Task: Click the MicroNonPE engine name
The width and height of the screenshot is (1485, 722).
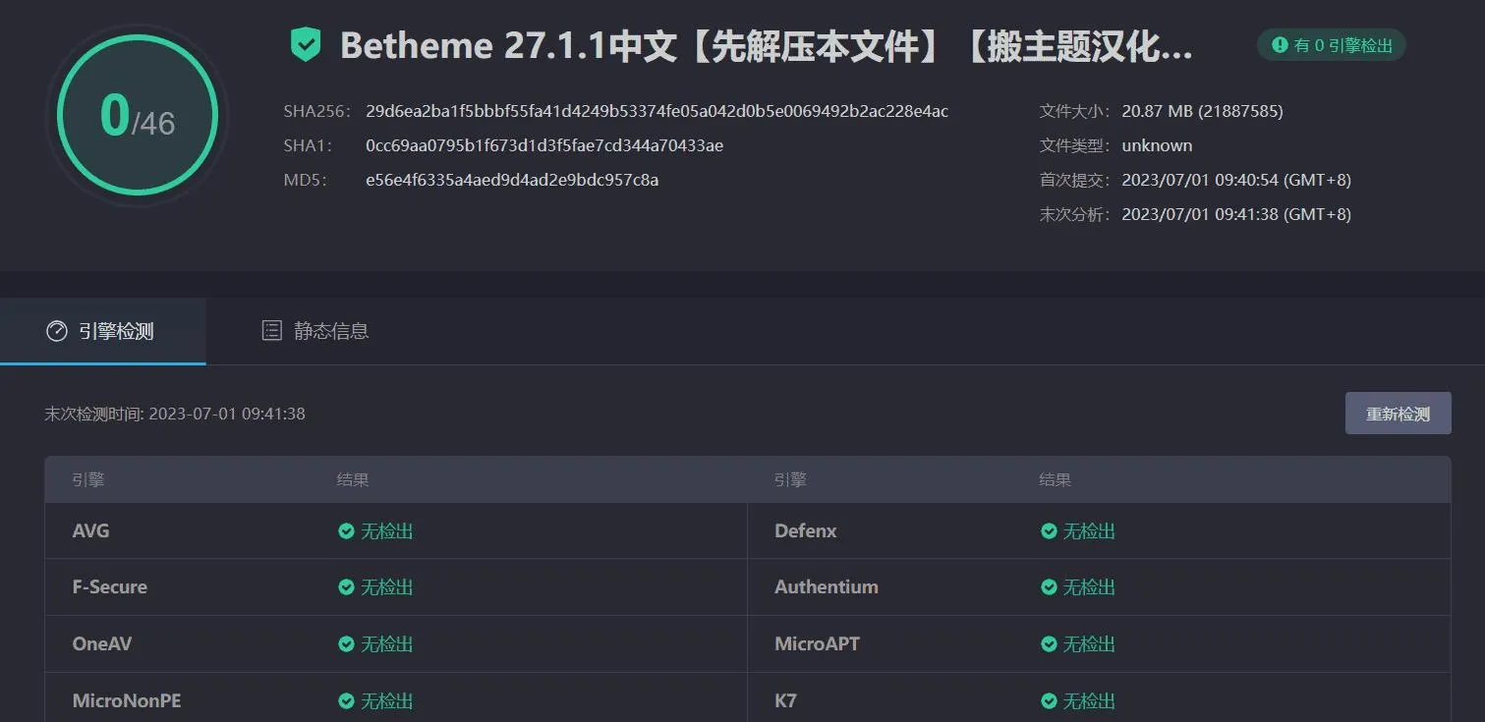Action: point(127,701)
